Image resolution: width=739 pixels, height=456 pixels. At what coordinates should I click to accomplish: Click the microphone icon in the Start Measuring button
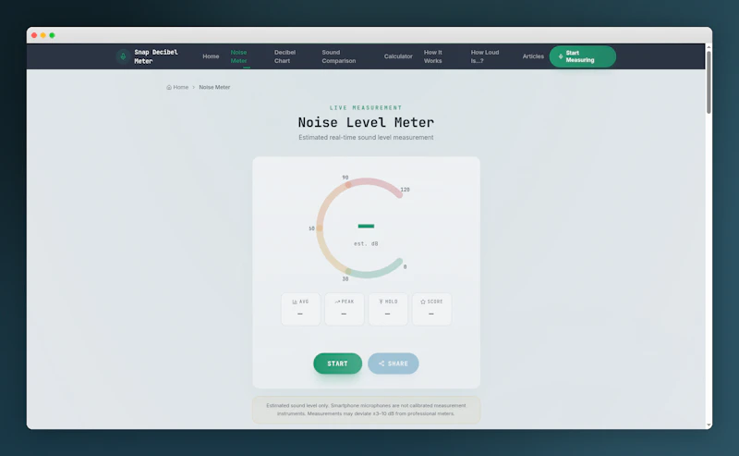pos(561,56)
